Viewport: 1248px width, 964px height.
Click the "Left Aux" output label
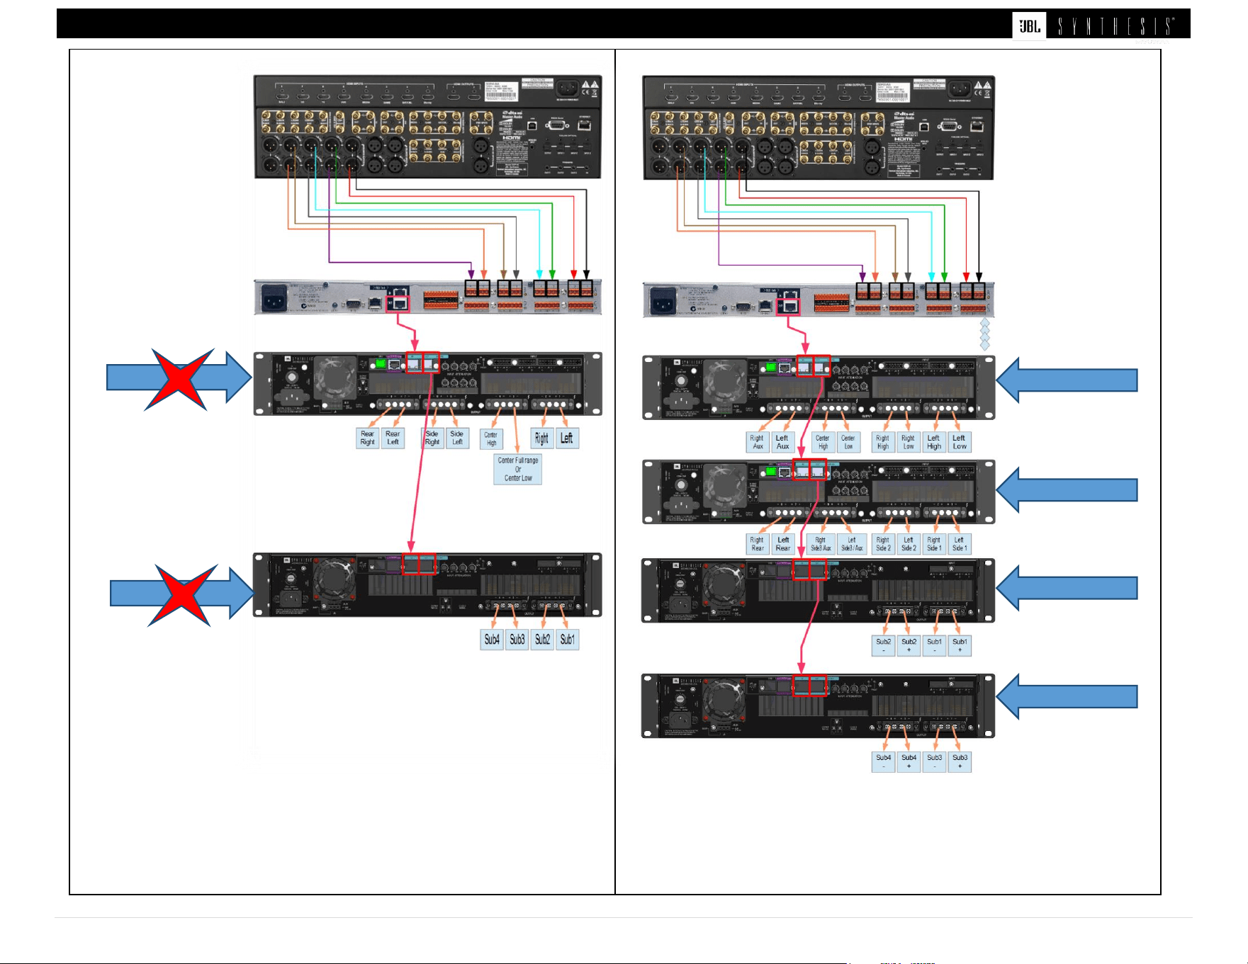[782, 442]
